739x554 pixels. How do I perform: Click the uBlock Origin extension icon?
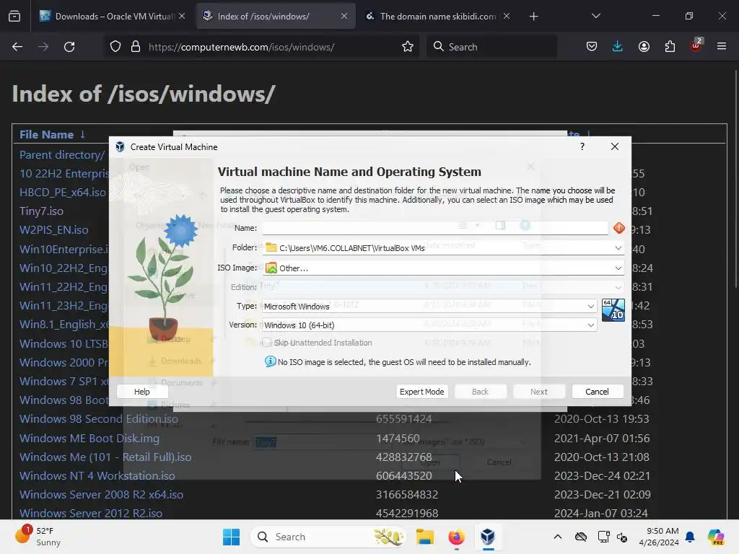point(696,45)
